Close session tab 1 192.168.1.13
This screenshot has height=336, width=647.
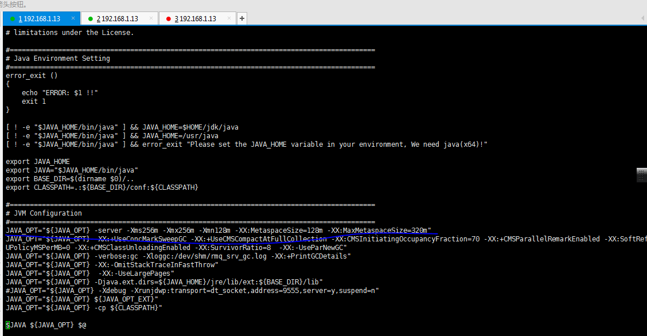click(x=73, y=18)
